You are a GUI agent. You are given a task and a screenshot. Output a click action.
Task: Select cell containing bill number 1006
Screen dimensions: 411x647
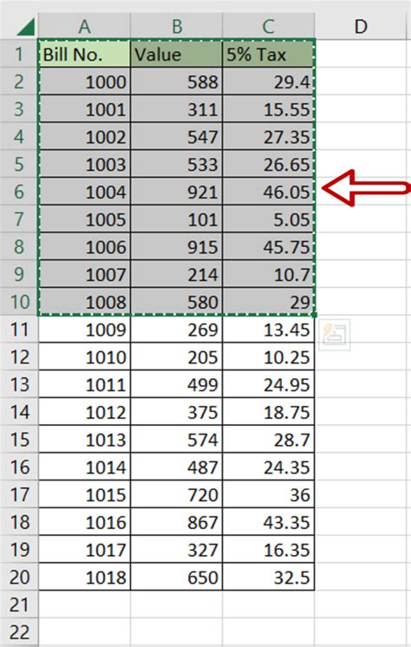pos(84,247)
